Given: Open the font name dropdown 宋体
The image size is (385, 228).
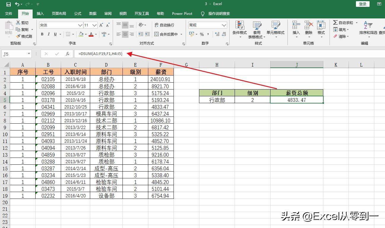Looking at the screenshot, I should click(80, 25).
